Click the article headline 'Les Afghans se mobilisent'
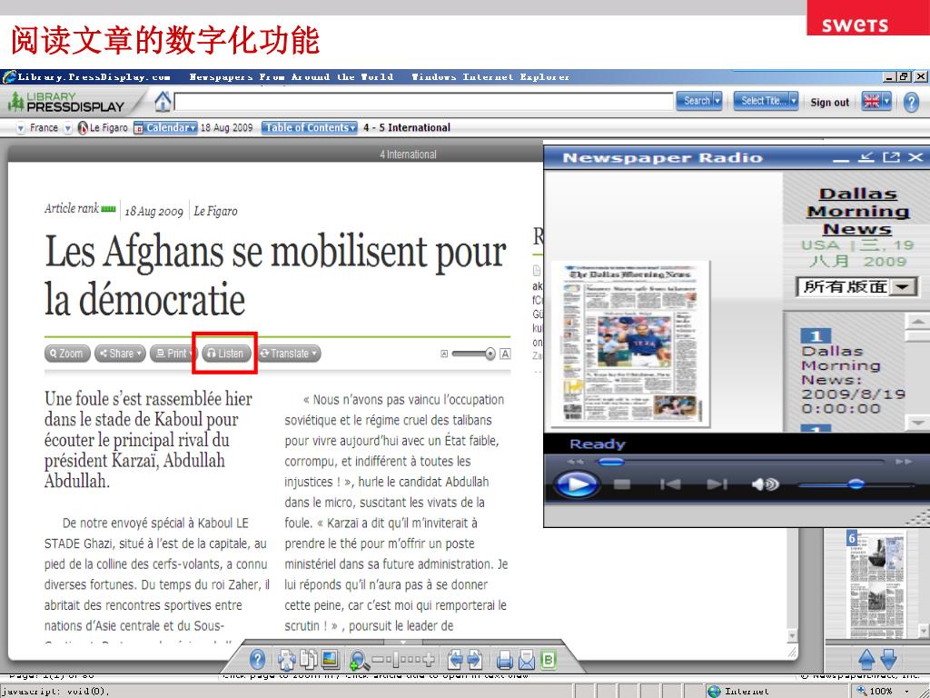This screenshot has width=930, height=698. coord(275,274)
